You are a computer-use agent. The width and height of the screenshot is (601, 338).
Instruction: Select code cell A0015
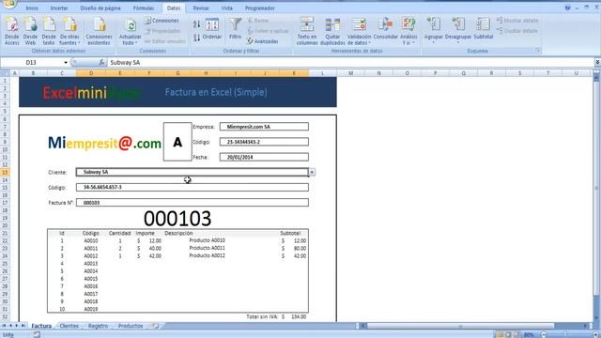[x=91, y=279]
